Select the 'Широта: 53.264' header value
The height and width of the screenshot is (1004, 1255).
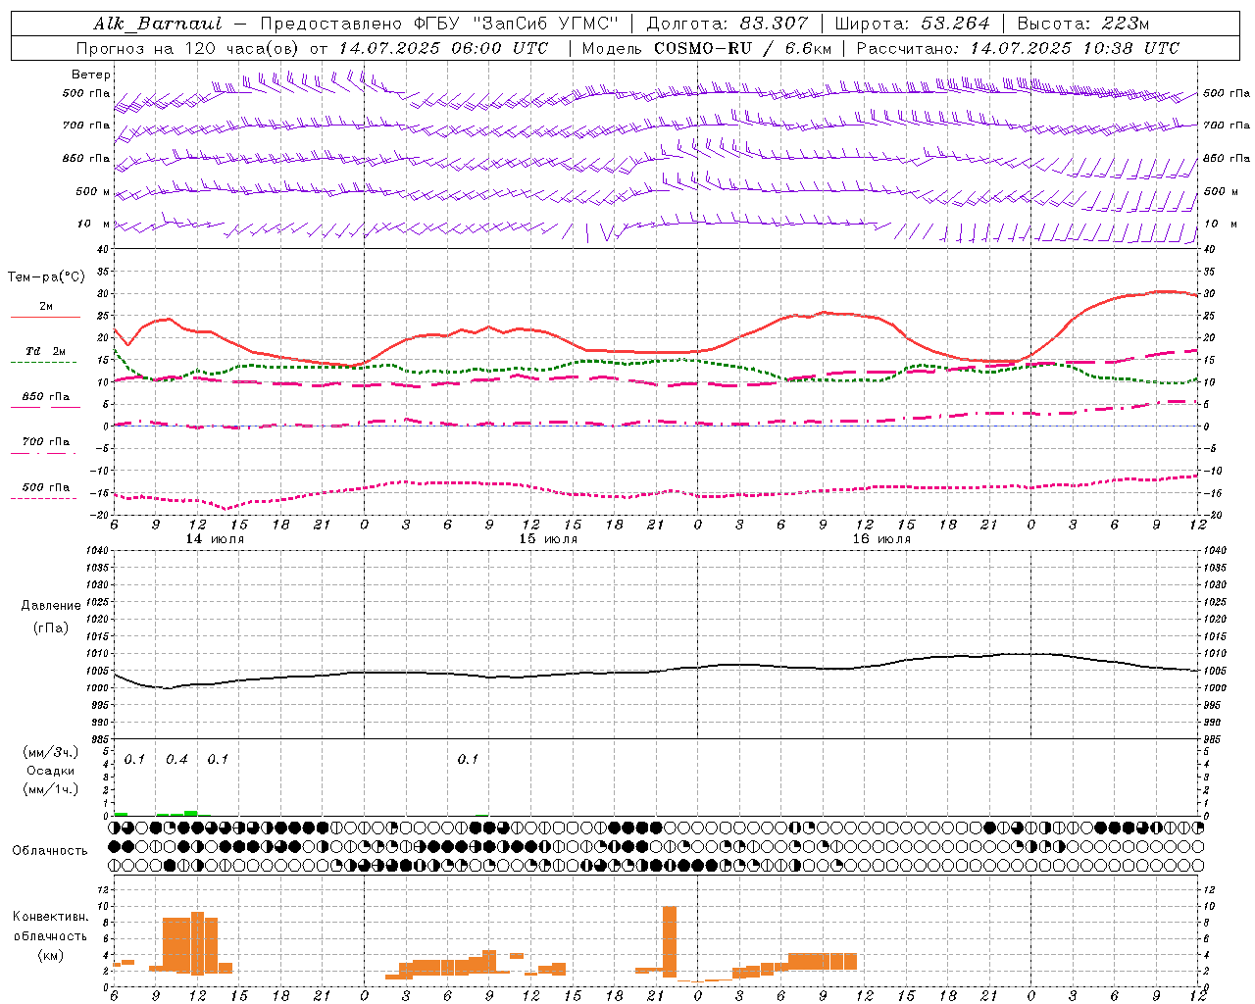(912, 25)
